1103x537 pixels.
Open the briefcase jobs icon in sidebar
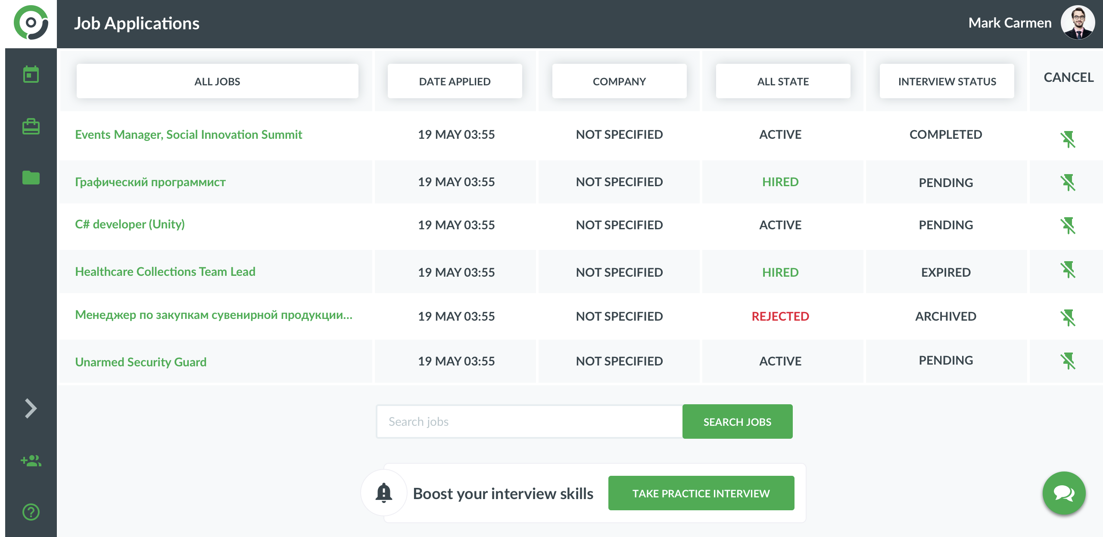point(31,127)
